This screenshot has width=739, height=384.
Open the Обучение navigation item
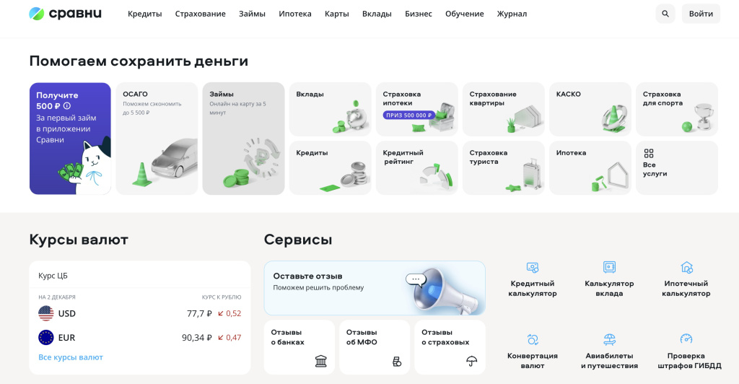[x=465, y=14]
